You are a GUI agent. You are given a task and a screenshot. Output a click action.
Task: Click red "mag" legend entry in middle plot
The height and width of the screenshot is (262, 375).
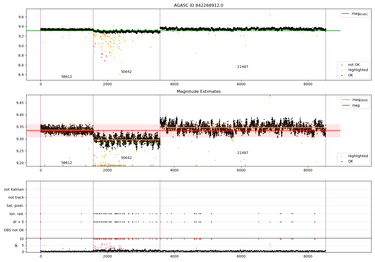click(356, 106)
